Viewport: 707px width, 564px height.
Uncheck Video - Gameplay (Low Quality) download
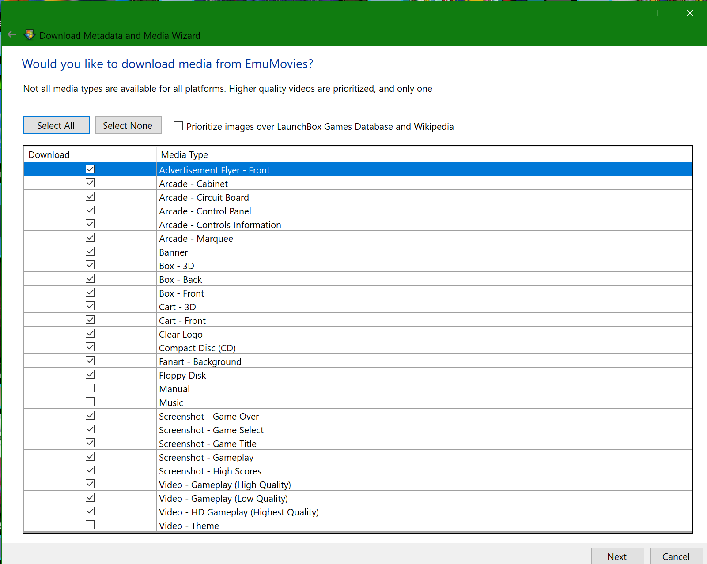[90, 497]
